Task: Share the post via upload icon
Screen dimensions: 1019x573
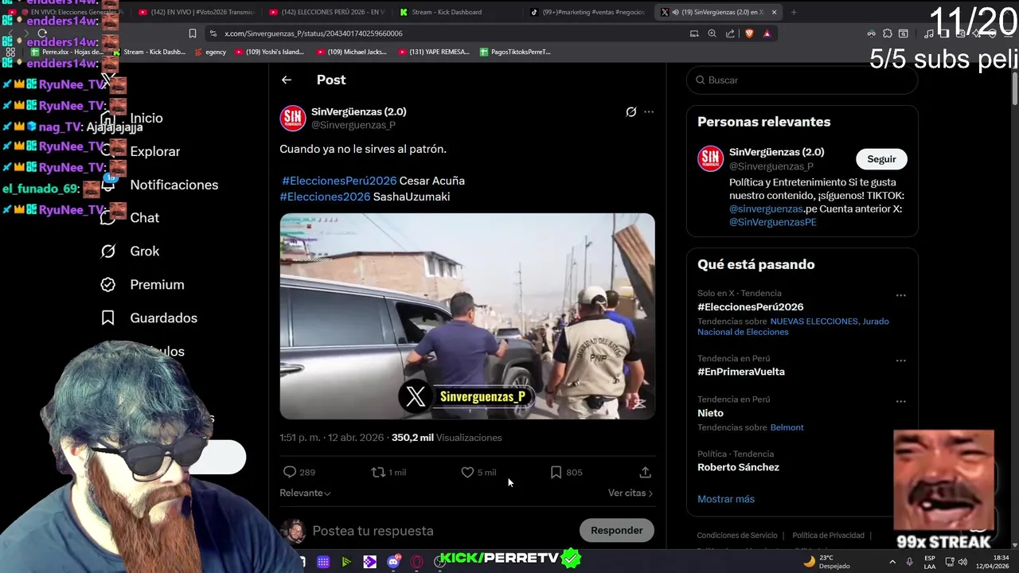Action: [645, 472]
